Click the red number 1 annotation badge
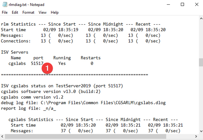The width and height of the screenshot is (203, 140). 48,68
